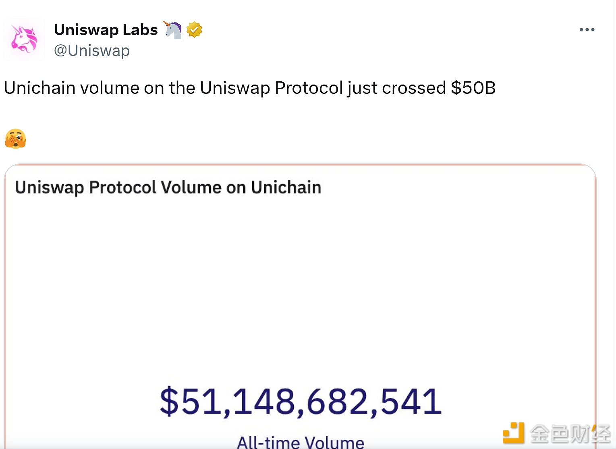Click the tweet text about Unichain volume
Image resolution: width=616 pixels, height=449 pixels.
pos(249,88)
